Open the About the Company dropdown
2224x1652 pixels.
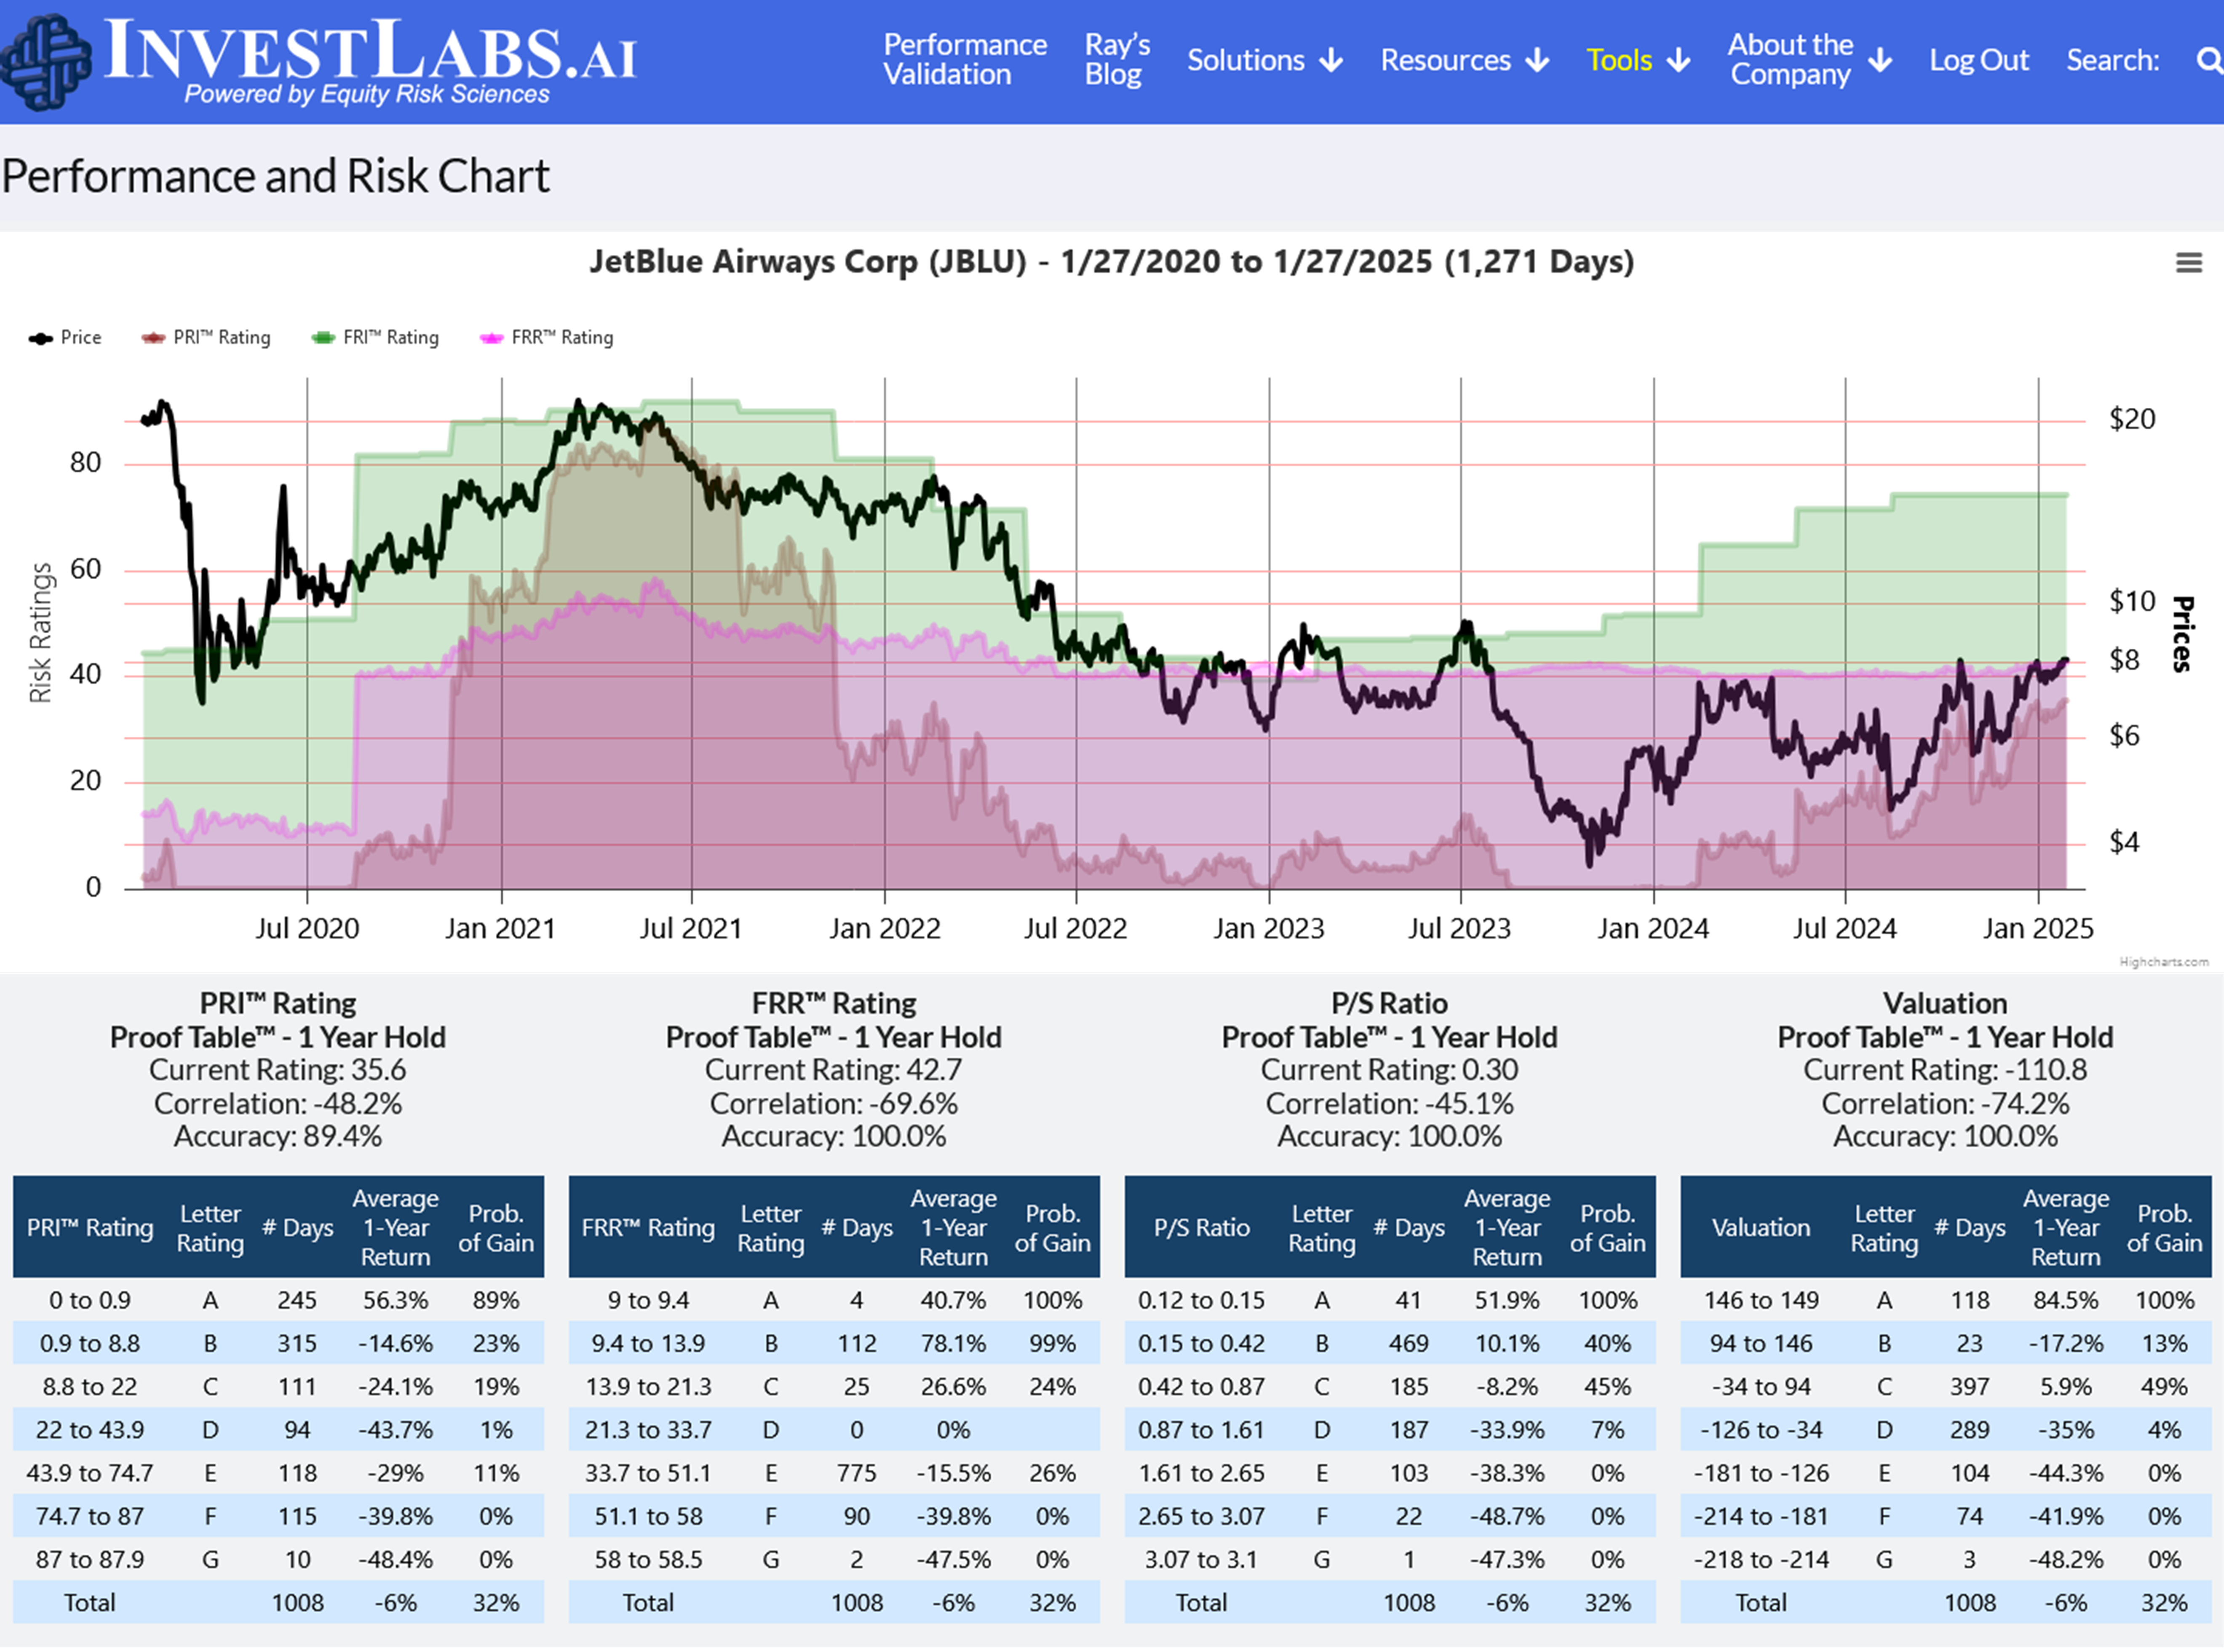tap(1790, 60)
